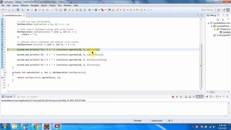The image size is (231, 130).
Task: Toggle breakpoint marker on line 22
Action: tap(2, 32)
